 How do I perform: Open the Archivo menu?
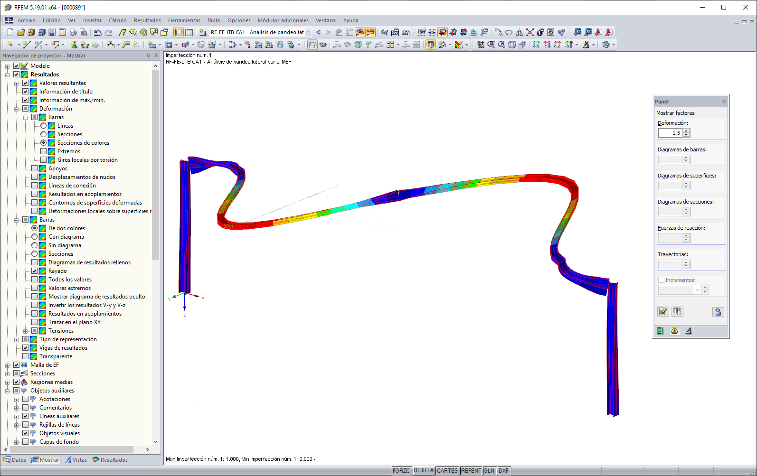tap(27, 20)
